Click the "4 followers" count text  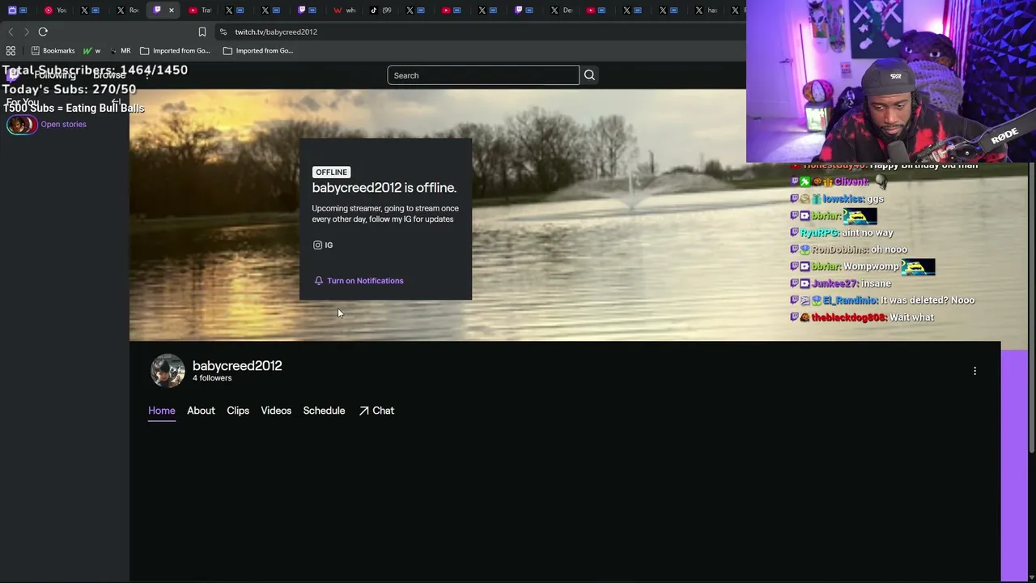tap(212, 378)
